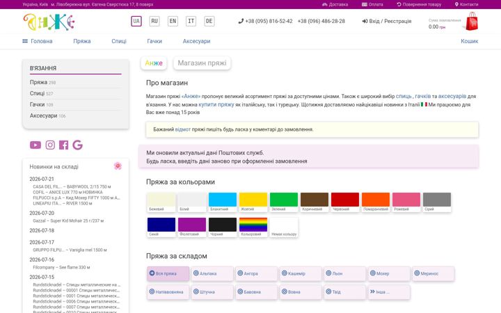Switch language to UA
This screenshot has width=501, height=313.
pyautogui.click(x=136, y=21)
